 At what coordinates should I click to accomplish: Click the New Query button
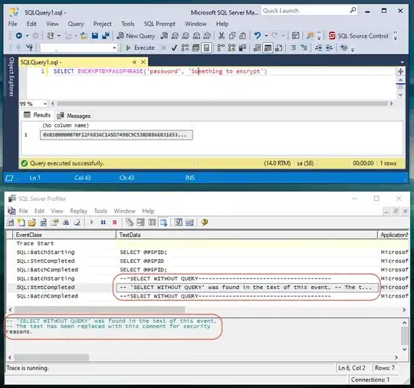(x=136, y=36)
